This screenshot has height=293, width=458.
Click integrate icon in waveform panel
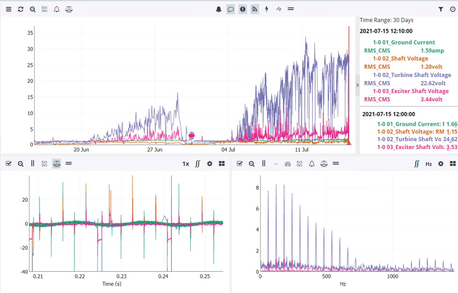pos(198,164)
